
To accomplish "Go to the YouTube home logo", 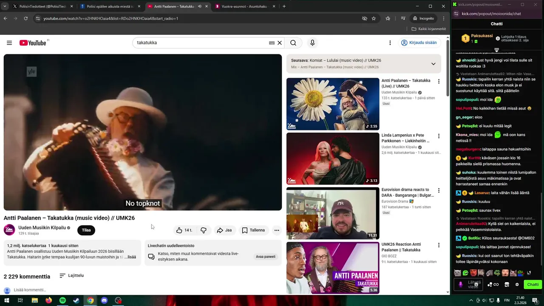I will coord(34,42).
